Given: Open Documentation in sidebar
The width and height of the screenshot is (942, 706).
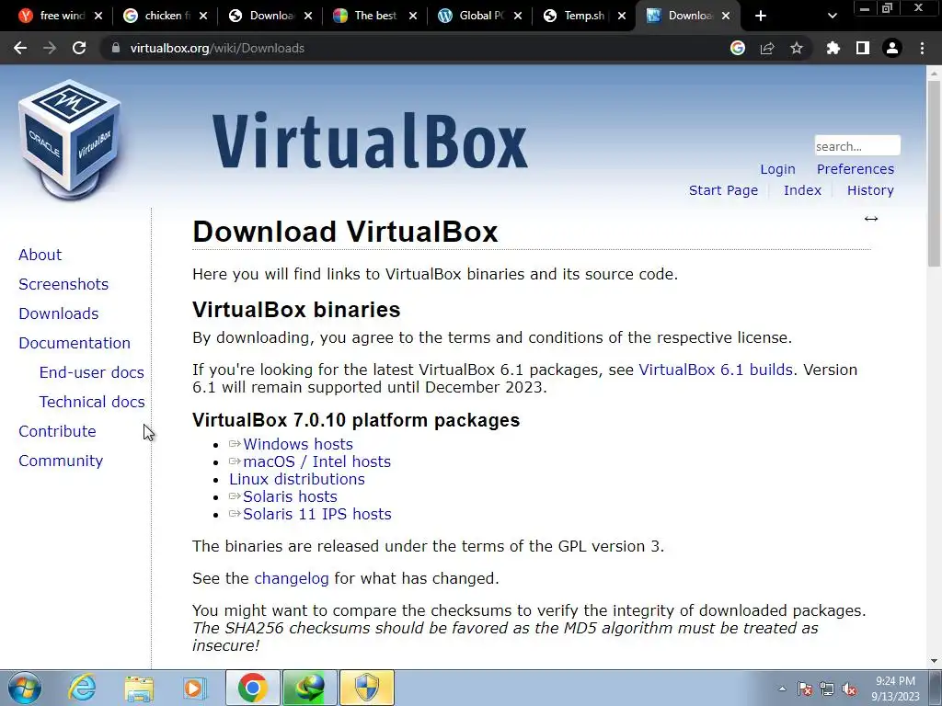Looking at the screenshot, I should tap(75, 343).
